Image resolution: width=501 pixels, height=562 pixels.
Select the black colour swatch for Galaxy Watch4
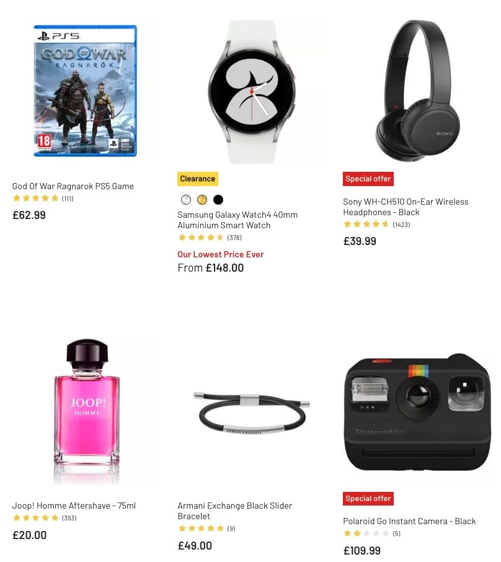click(218, 200)
